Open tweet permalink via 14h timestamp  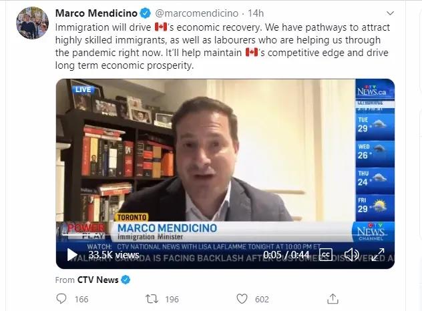[x=256, y=13]
